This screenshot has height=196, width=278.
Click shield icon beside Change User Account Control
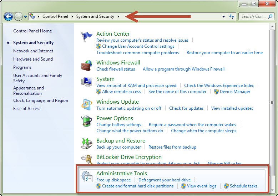pyautogui.click(x=98, y=46)
